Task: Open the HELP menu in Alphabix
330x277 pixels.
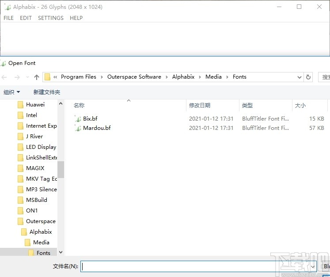Action: tap(76, 18)
